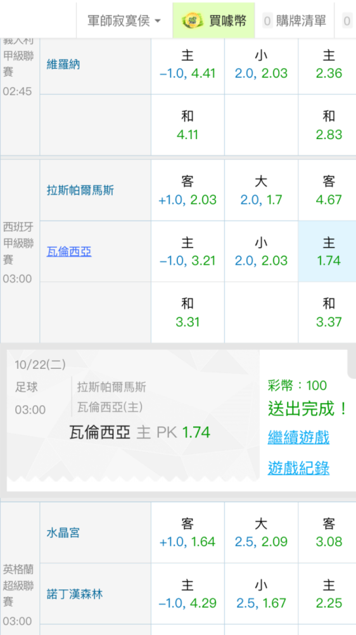The height and width of the screenshot is (635, 356).
Task: Select 拉斯帕爾馬斯 away win 4.67
Action: pos(327,190)
